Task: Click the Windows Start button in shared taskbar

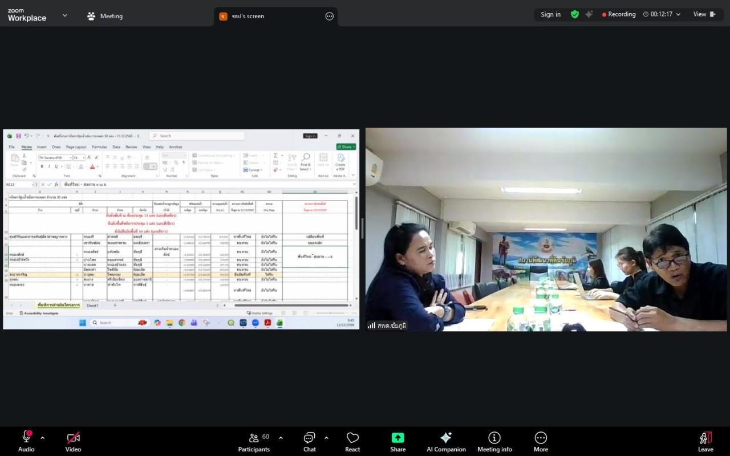Action: coord(82,323)
